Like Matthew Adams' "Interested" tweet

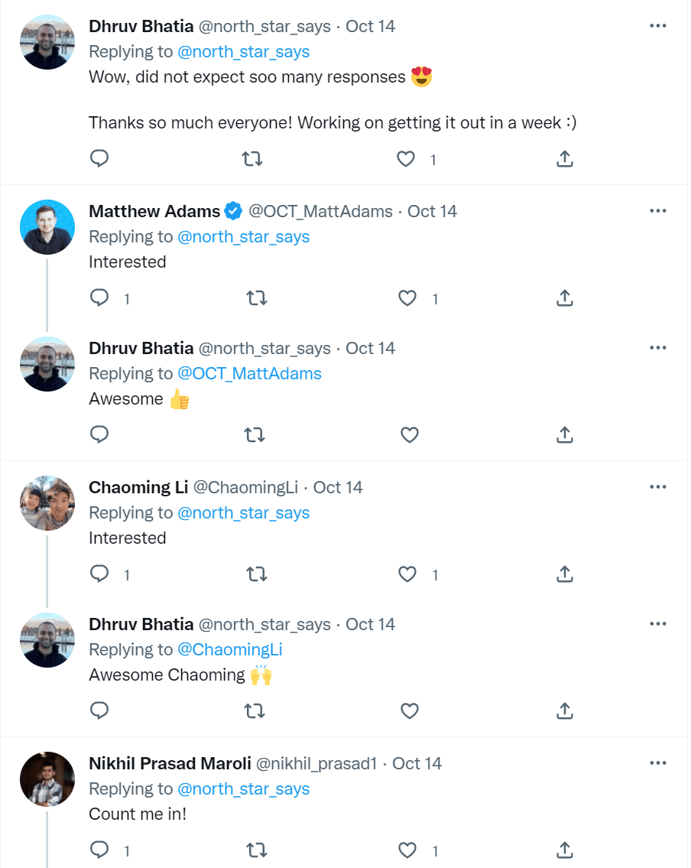408,297
